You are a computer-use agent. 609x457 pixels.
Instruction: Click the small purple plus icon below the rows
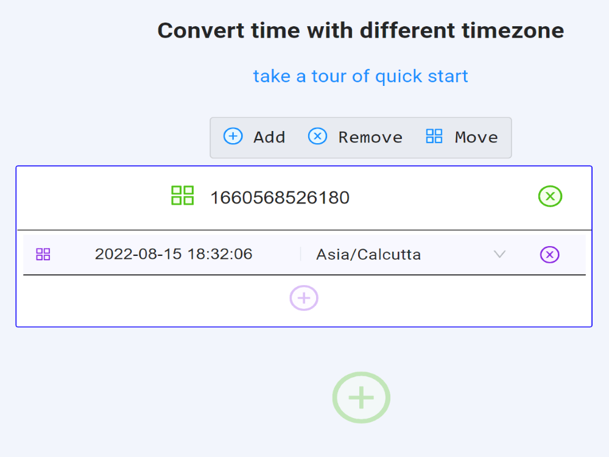pos(304,298)
